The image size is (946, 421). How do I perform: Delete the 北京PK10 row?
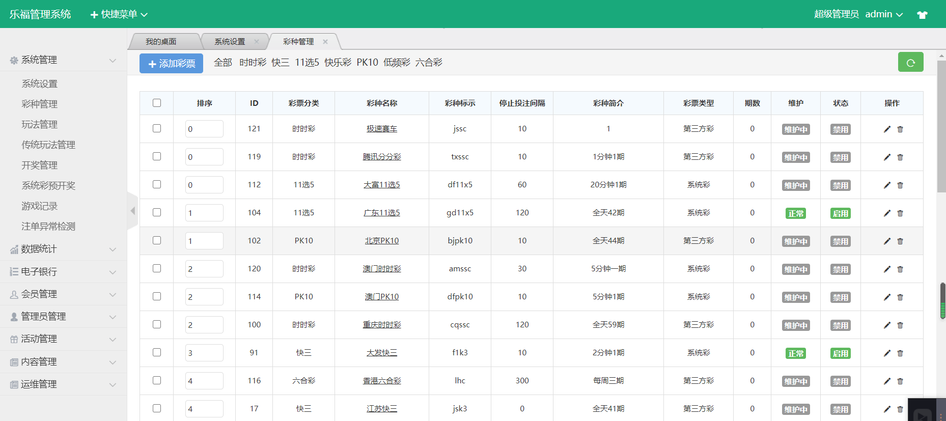tap(900, 241)
